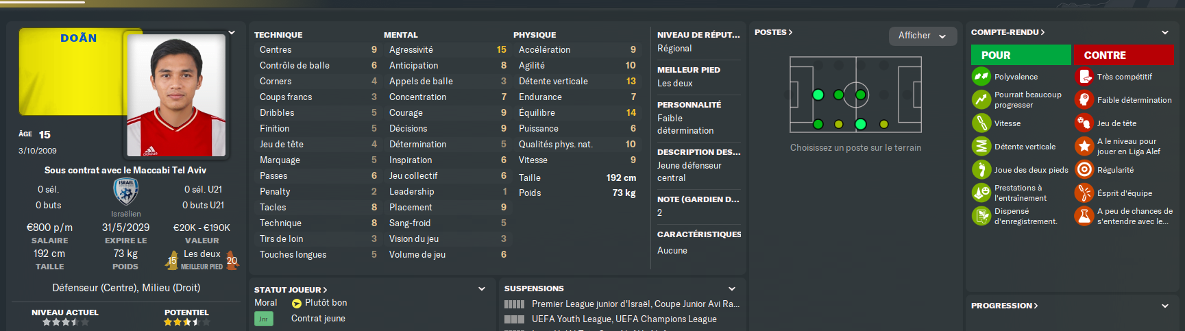Screen dimensions: 1185x331
Task: Expand the Suspensions panel chevron
Action: [x=732, y=289]
